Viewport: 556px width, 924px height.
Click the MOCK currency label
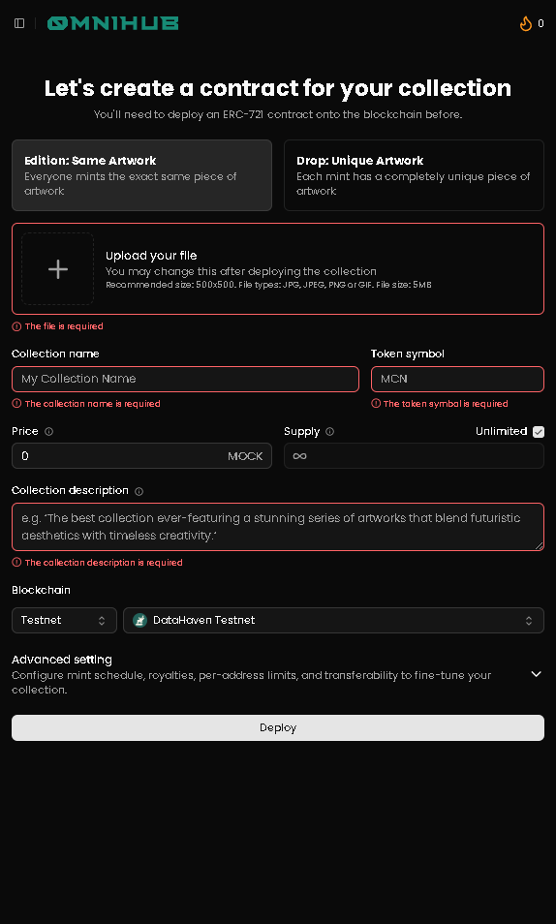click(245, 456)
